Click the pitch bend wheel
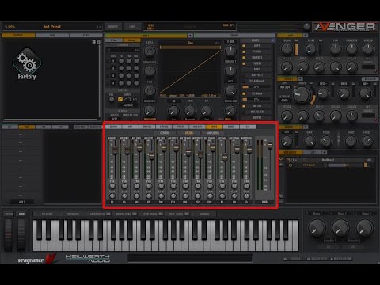 pyautogui.click(x=8, y=234)
